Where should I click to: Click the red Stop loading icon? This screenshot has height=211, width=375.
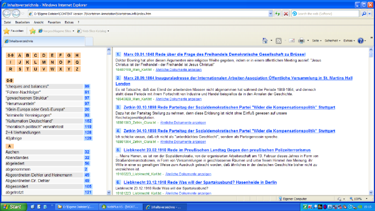(x=286, y=14)
